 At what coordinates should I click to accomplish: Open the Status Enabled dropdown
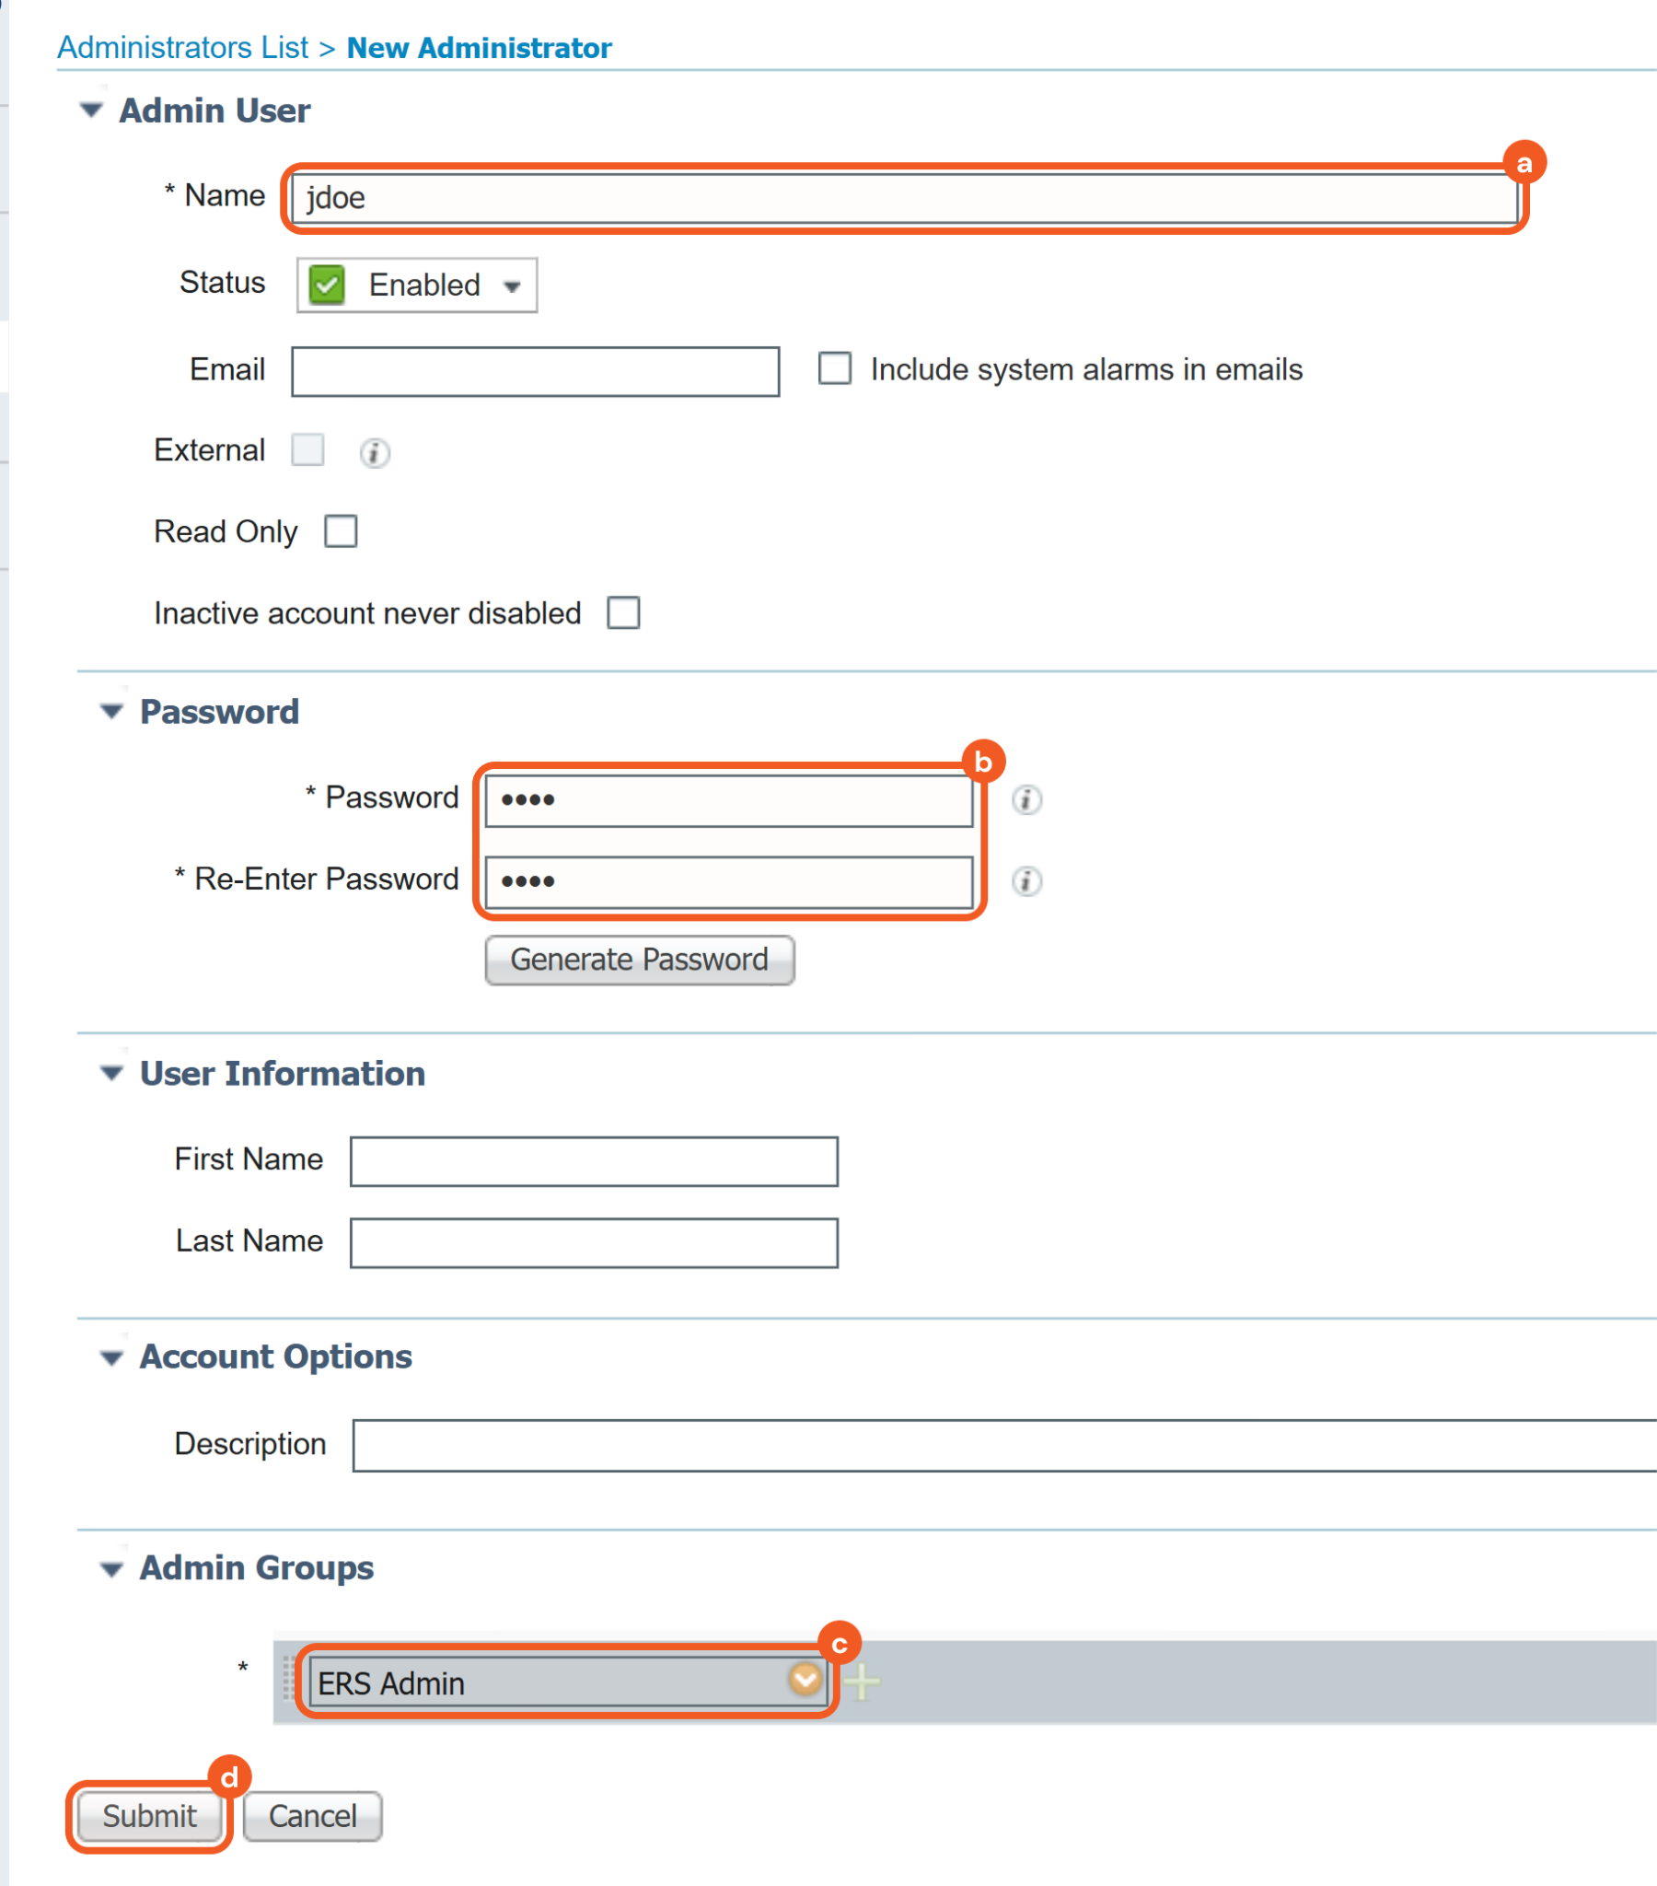[x=417, y=285]
